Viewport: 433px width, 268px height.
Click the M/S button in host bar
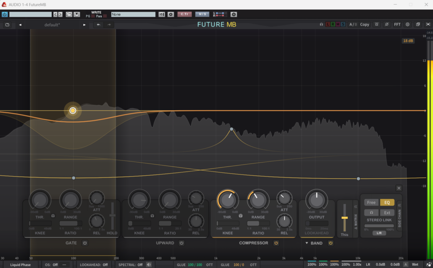202,14
